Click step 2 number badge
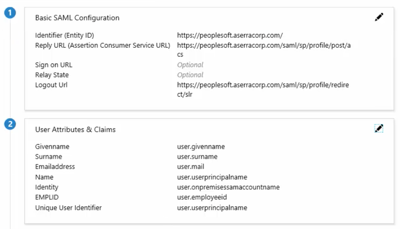Viewport: 400px width, 229px height. click(9, 125)
